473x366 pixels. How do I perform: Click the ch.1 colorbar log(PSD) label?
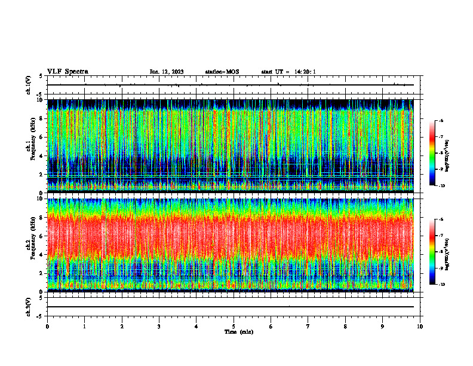(447, 156)
